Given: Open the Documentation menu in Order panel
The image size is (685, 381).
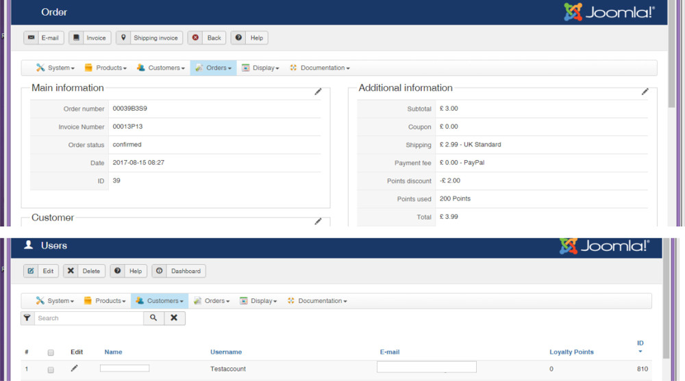Looking at the screenshot, I should point(319,68).
